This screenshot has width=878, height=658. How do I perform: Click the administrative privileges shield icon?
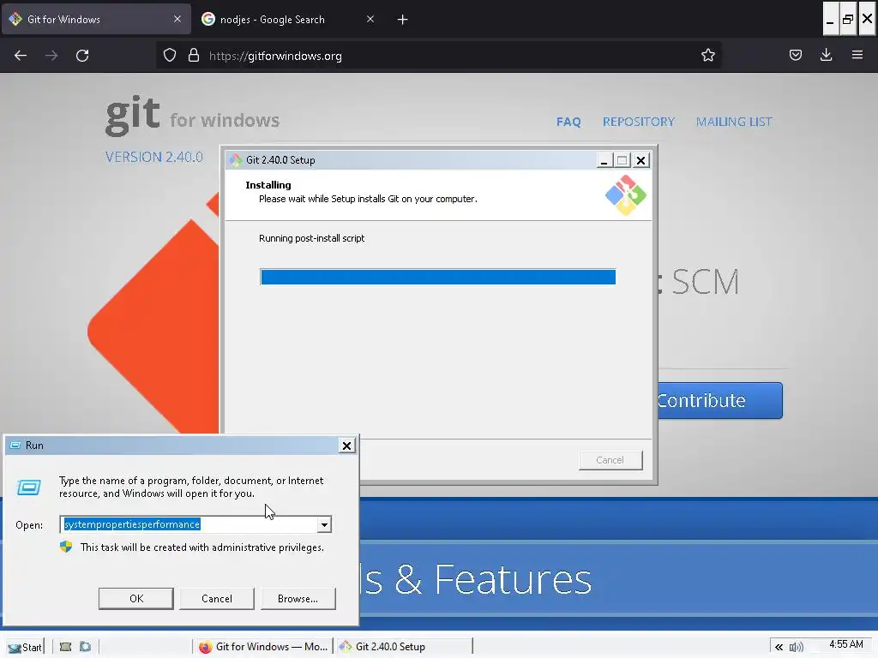click(x=66, y=547)
